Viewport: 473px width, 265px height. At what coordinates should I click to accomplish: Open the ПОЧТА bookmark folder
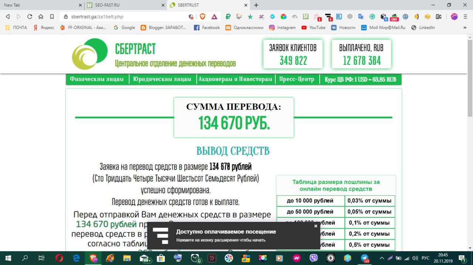[x=17, y=28]
